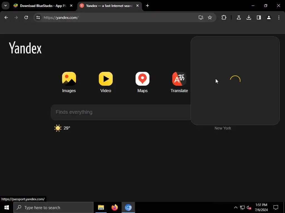The image size is (285, 213).
Task: Click the Yandex logo
Action: point(25,48)
